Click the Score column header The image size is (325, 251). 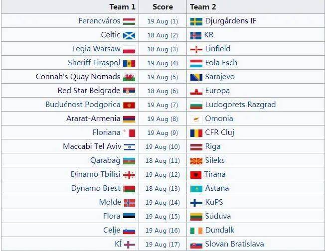point(162,7)
